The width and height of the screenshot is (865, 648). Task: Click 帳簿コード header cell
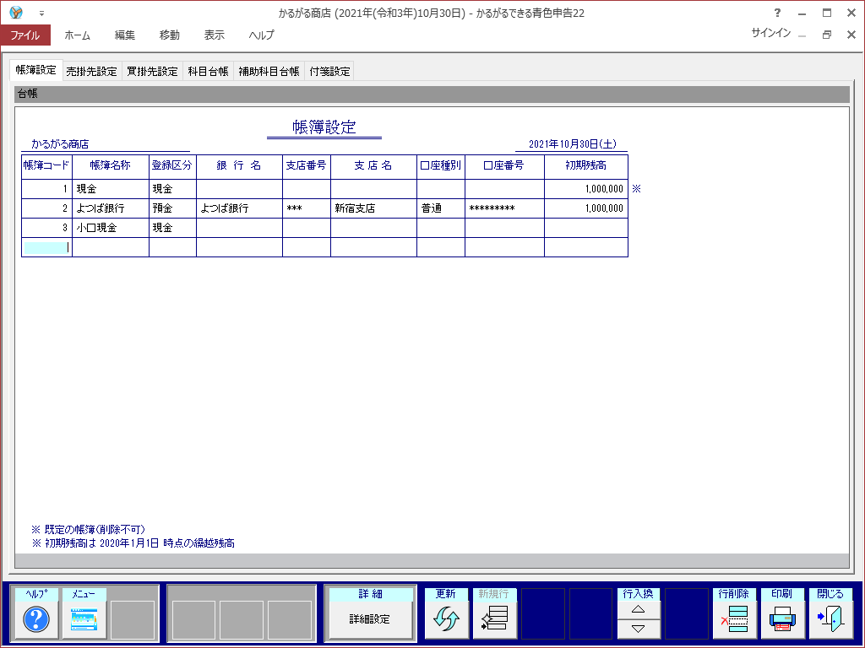click(47, 166)
